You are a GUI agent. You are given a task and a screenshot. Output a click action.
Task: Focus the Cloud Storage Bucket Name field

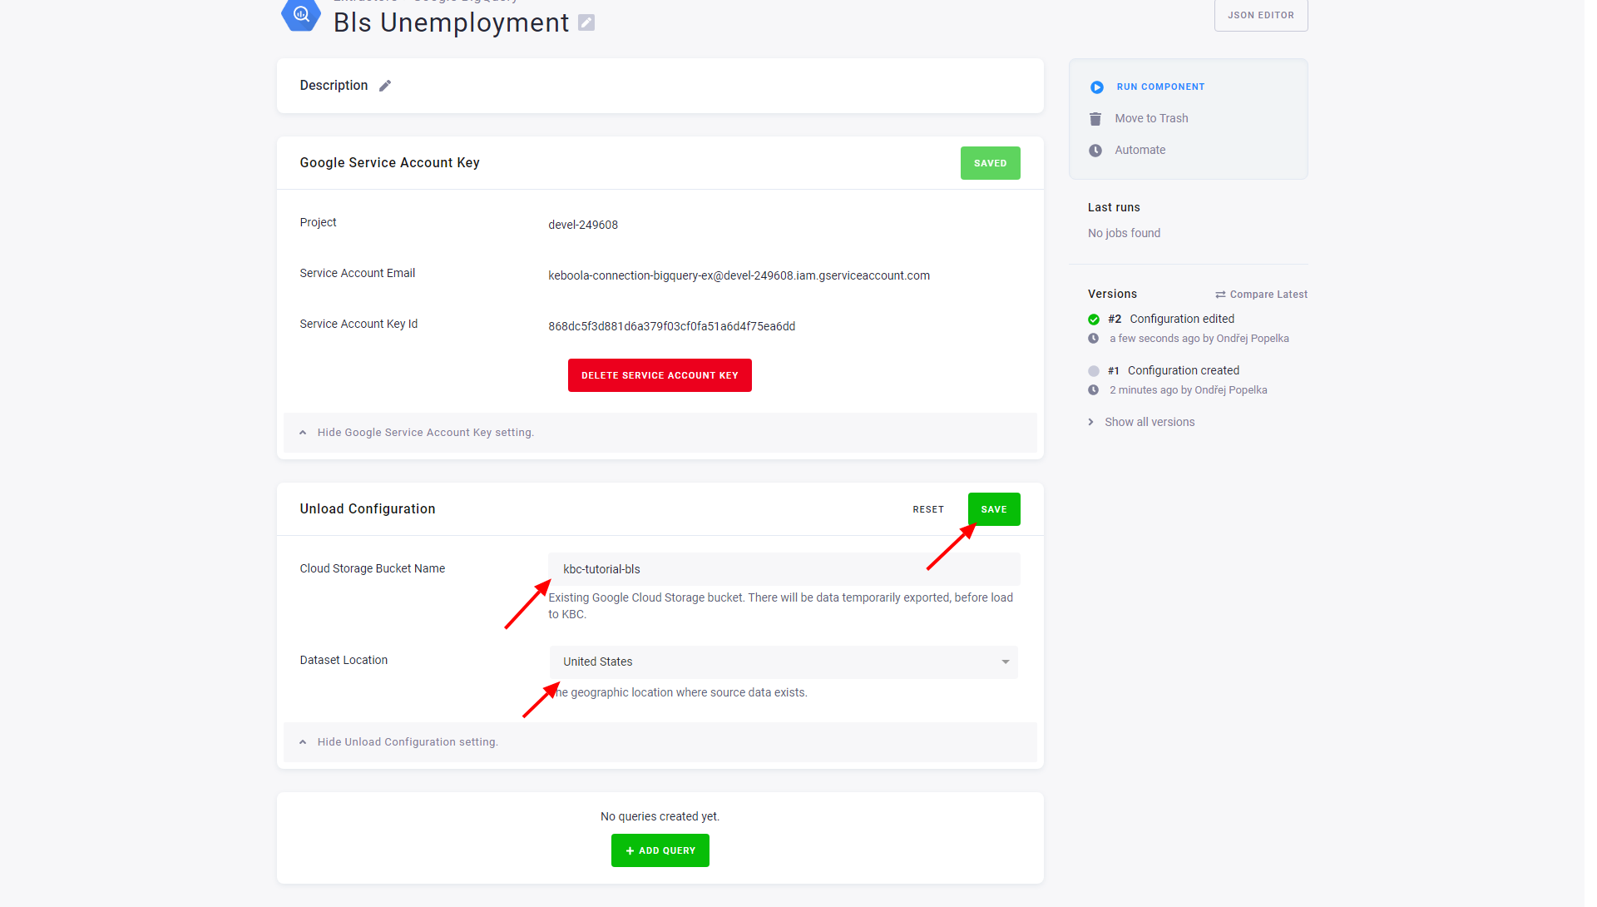[784, 569]
